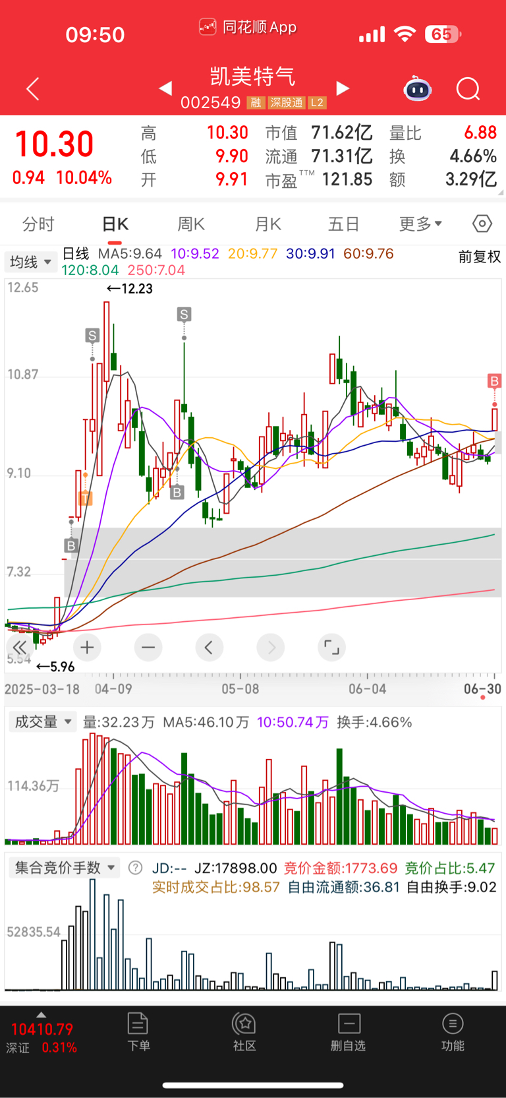Switch to 周K tab
This screenshot has height=1098, width=506.
(x=191, y=224)
